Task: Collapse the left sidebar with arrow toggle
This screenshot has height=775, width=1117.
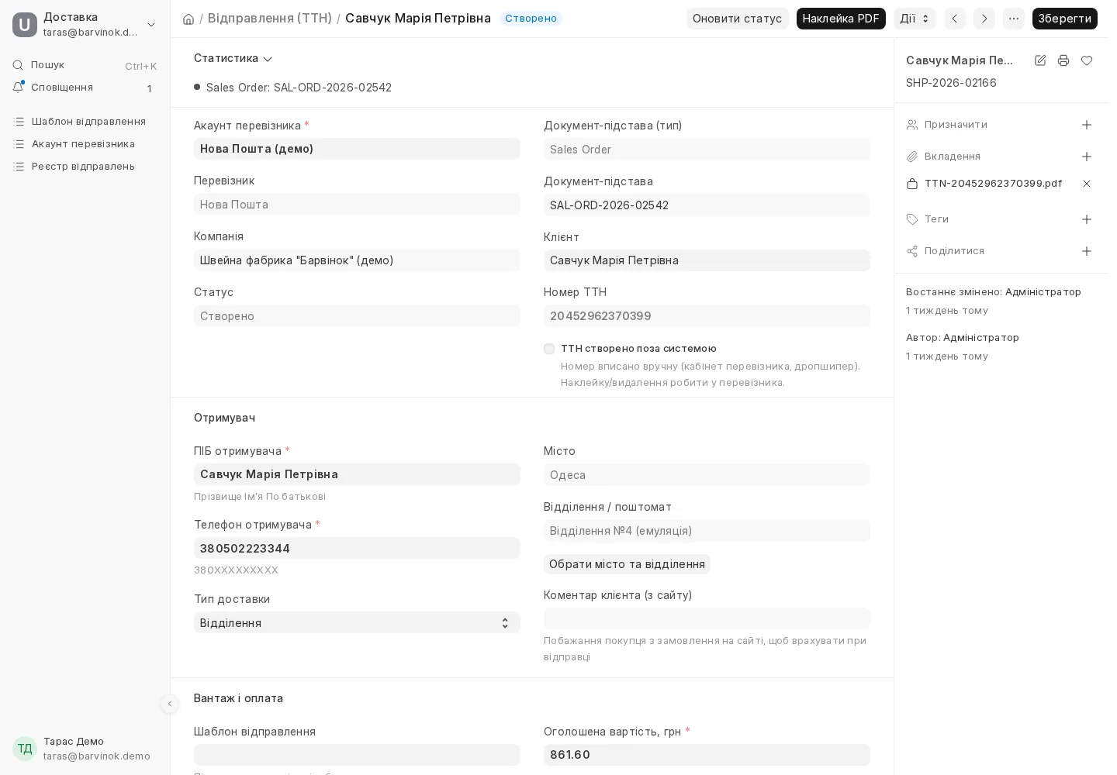Action: [x=170, y=704]
